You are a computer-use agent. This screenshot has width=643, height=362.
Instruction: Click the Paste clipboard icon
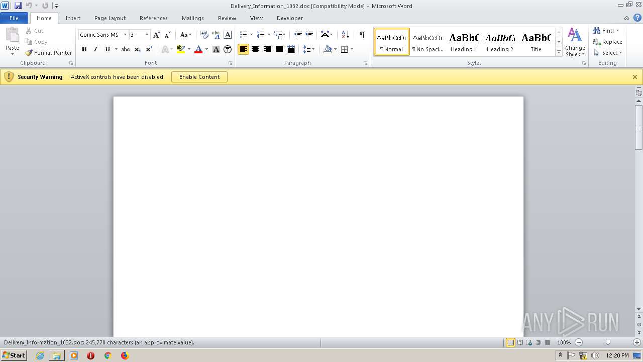coord(12,36)
